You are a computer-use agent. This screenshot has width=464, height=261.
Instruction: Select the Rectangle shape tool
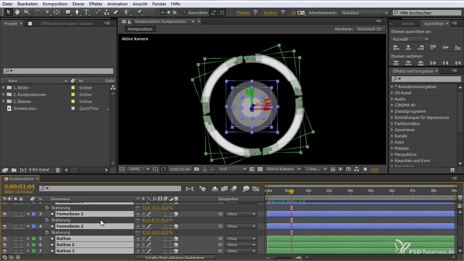[68, 12]
